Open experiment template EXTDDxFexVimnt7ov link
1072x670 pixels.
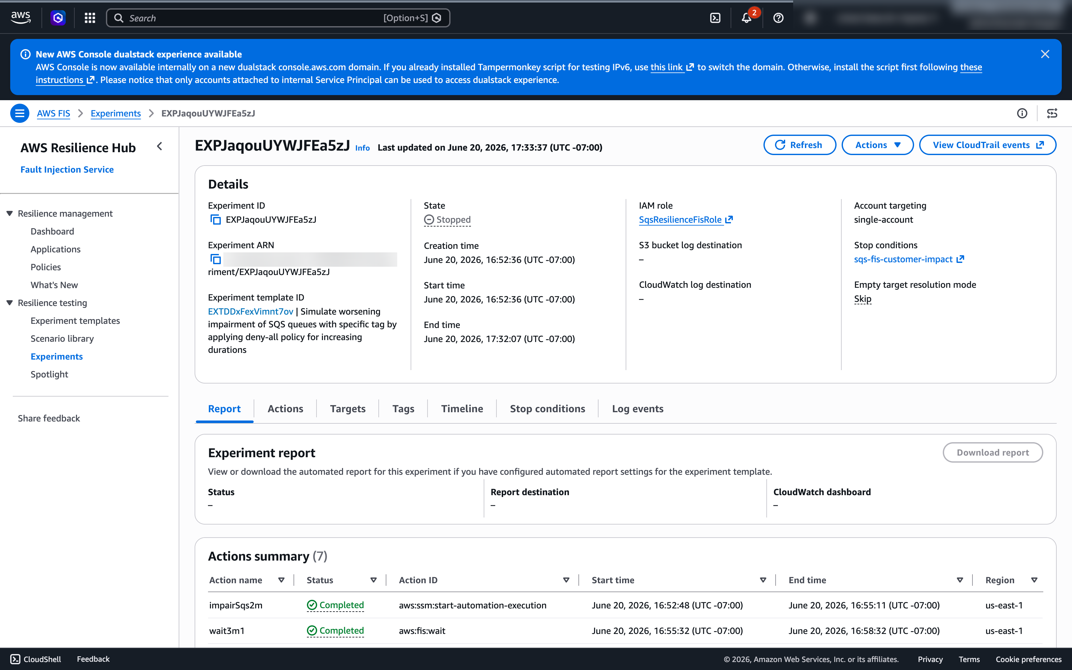tap(250, 311)
